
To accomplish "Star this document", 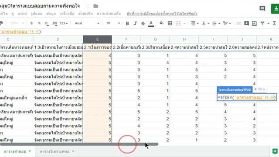I will 88,6.
